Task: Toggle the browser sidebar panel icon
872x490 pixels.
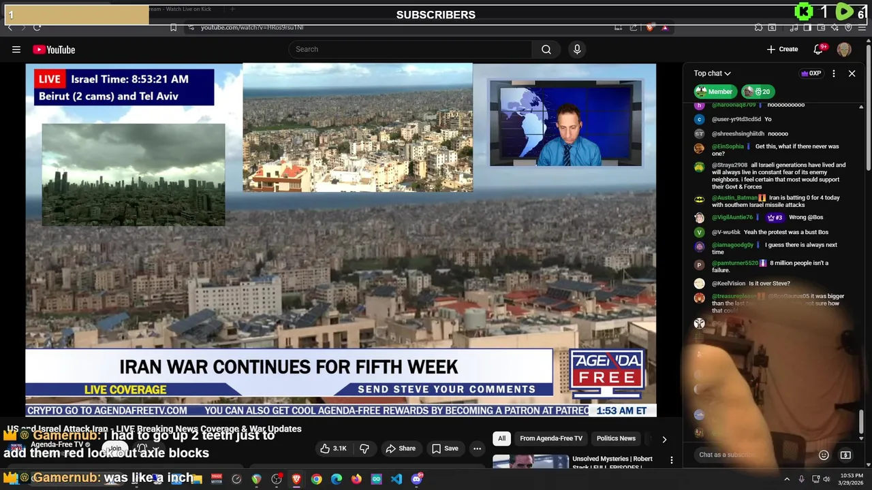Action: [x=807, y=27]
